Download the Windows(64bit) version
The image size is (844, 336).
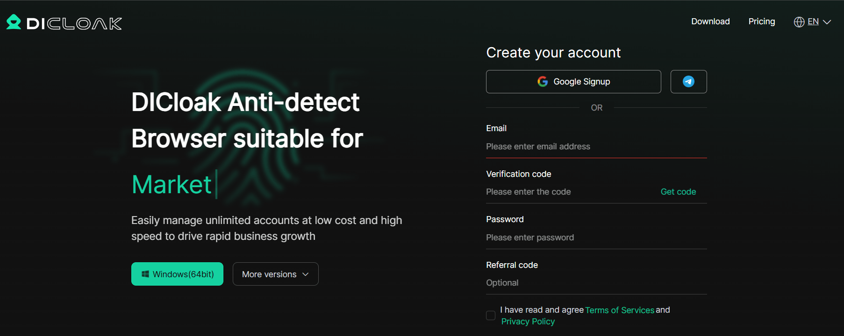177,274
